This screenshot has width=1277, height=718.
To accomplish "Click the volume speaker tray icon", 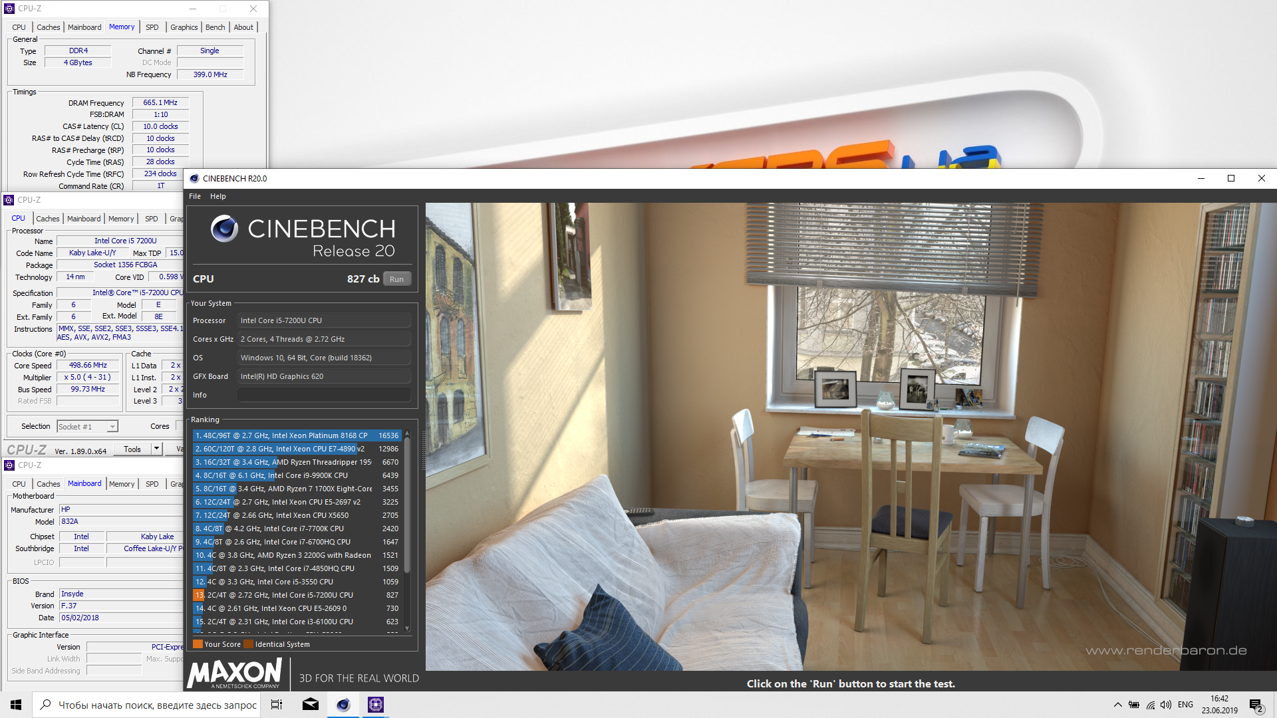I will pos(1166,705).
